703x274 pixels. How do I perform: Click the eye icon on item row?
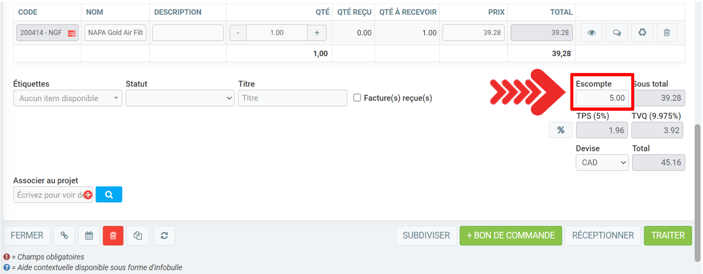coord(591,32)
